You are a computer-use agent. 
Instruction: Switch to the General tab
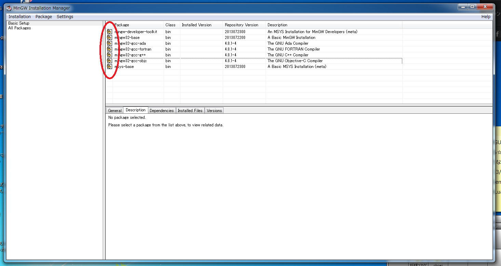coord(115,111)
